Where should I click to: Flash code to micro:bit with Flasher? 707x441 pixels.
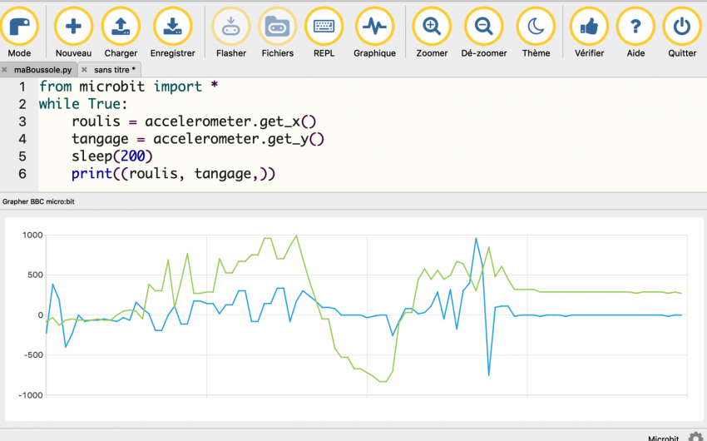(x=231, y=32)
